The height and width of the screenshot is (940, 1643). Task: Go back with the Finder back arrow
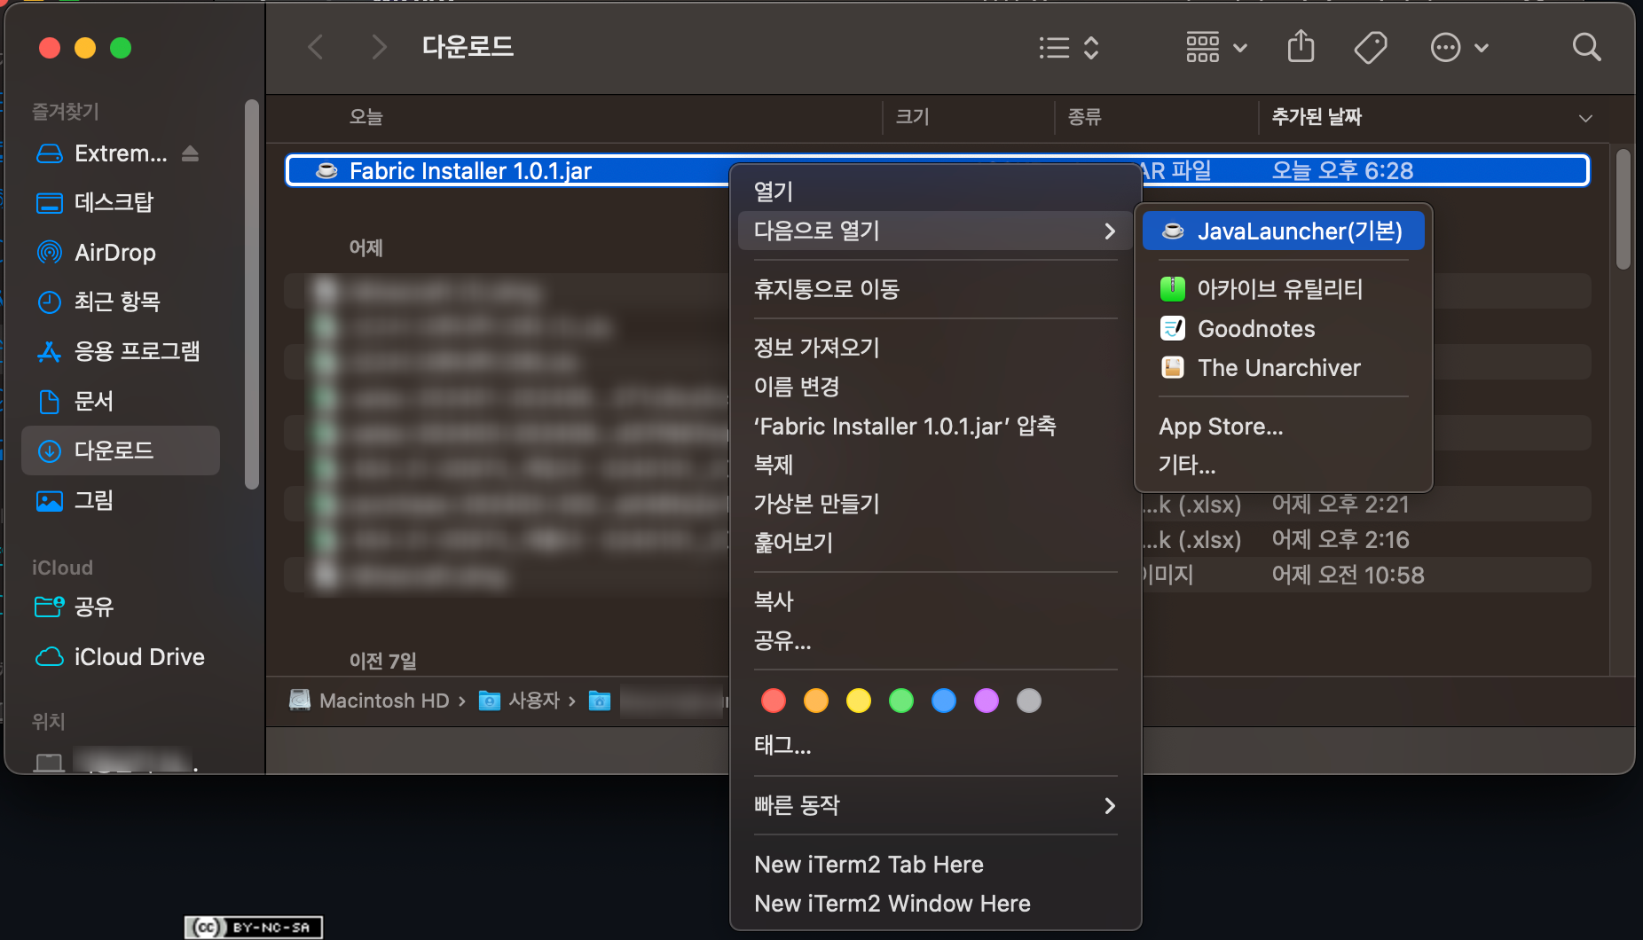point(315,47)
